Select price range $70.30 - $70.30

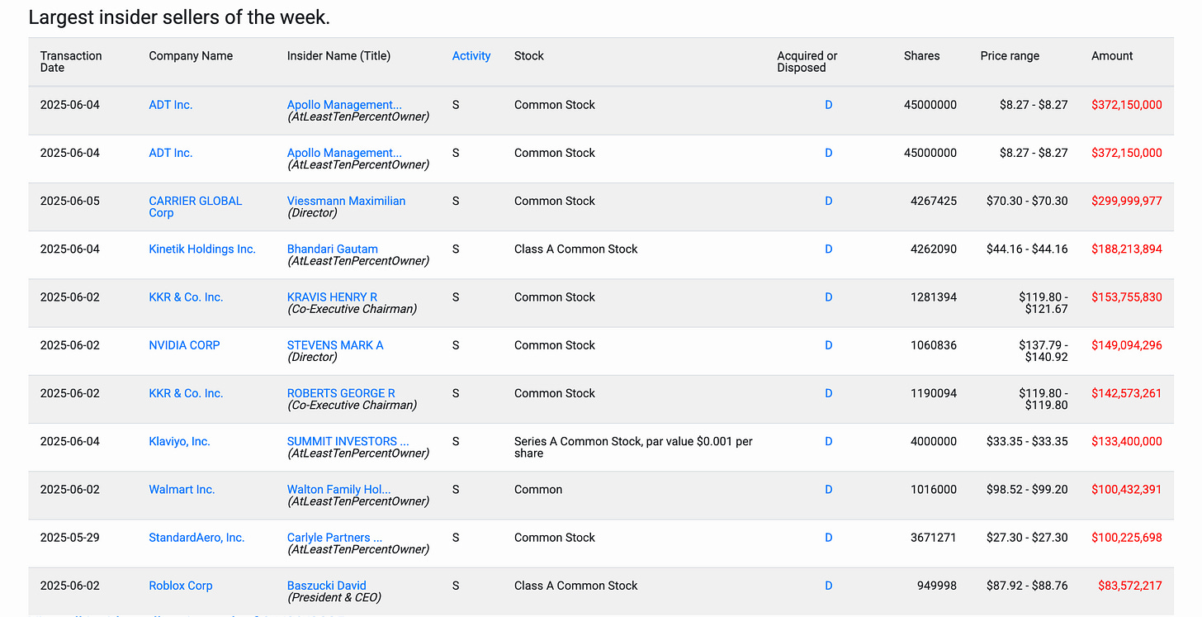(1027, 201)
